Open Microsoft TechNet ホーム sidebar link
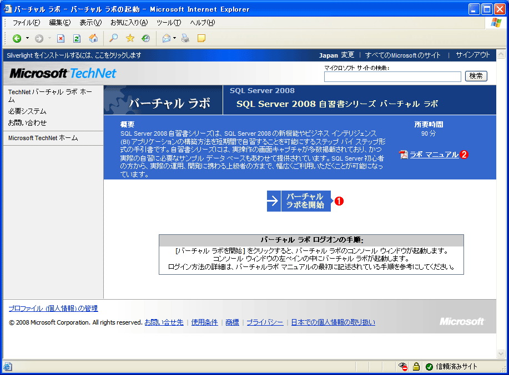The width and height of the screenshot is (509, 375). pos(43,138)
